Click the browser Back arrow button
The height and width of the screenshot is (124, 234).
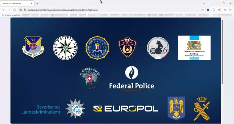[x=3, y=10]
